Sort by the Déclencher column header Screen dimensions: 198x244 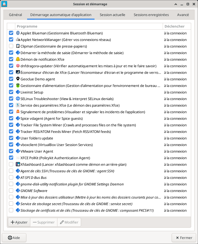pyautogui.click(x=177, y=26)
